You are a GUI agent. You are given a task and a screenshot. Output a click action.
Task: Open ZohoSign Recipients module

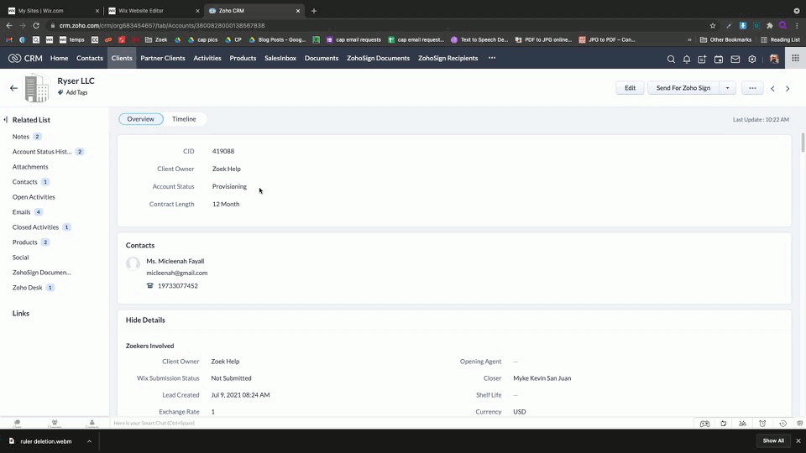pyautogui.click(x=448, y=58)
